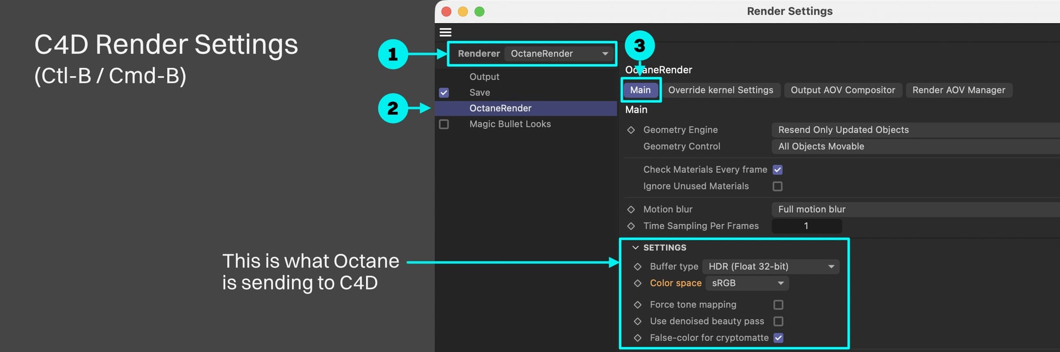Open the hamburger menu in Render Settings
The height and width of the screenshot is (352, 1060).
(x=445, y=32)
